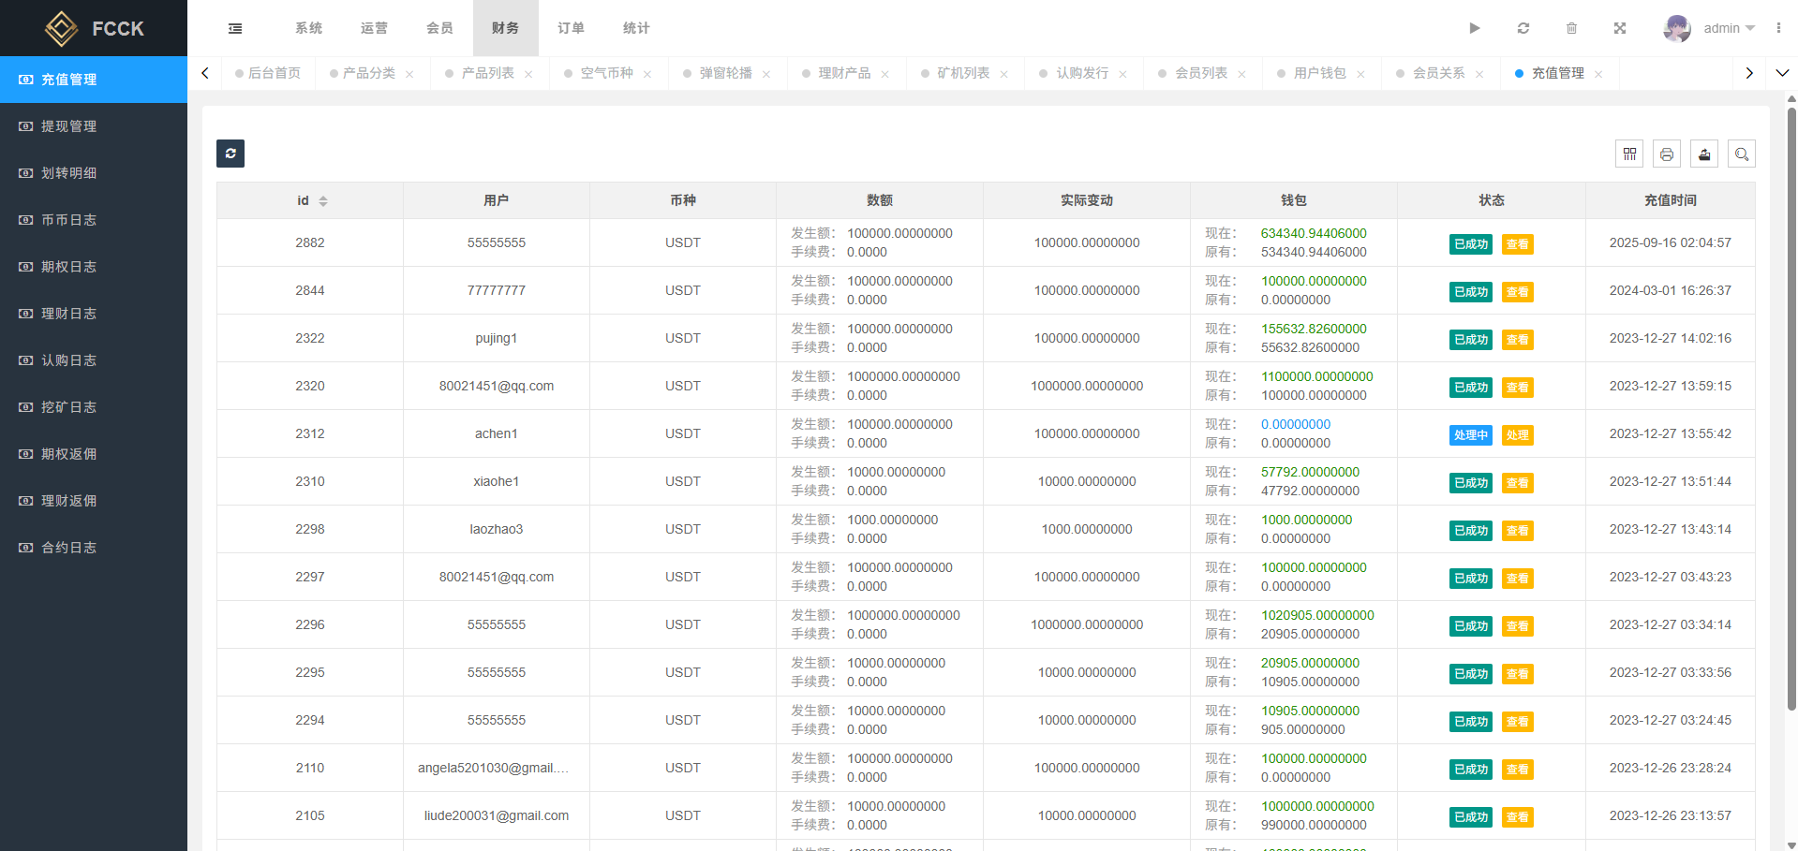The width and height of the screenshot is (1798, 851).
Task: Click the play icon in top header
Action: point(1475,28)
